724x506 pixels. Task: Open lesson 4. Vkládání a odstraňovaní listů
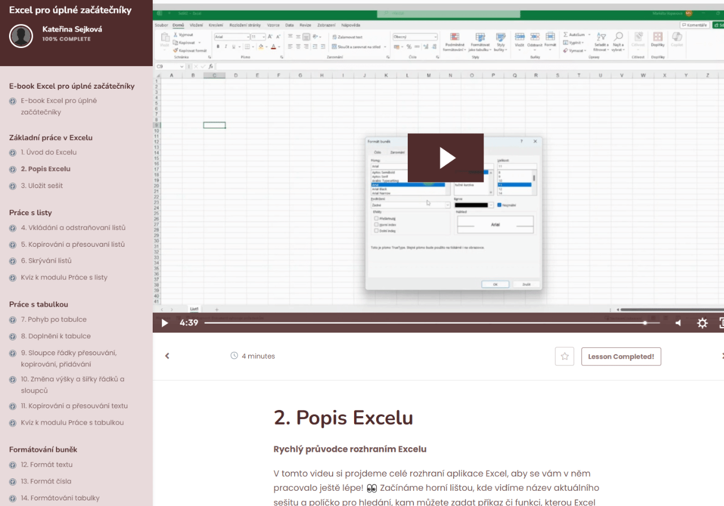point(73,228)
